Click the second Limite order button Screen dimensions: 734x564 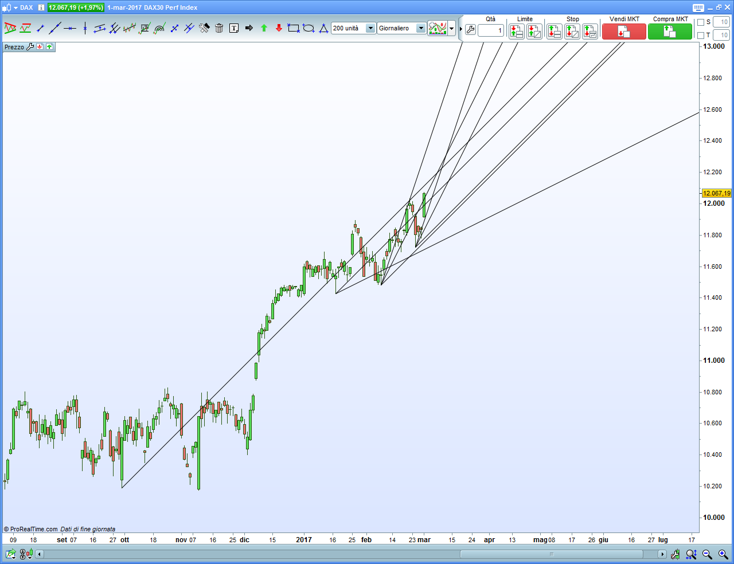[x=534, y=32]
